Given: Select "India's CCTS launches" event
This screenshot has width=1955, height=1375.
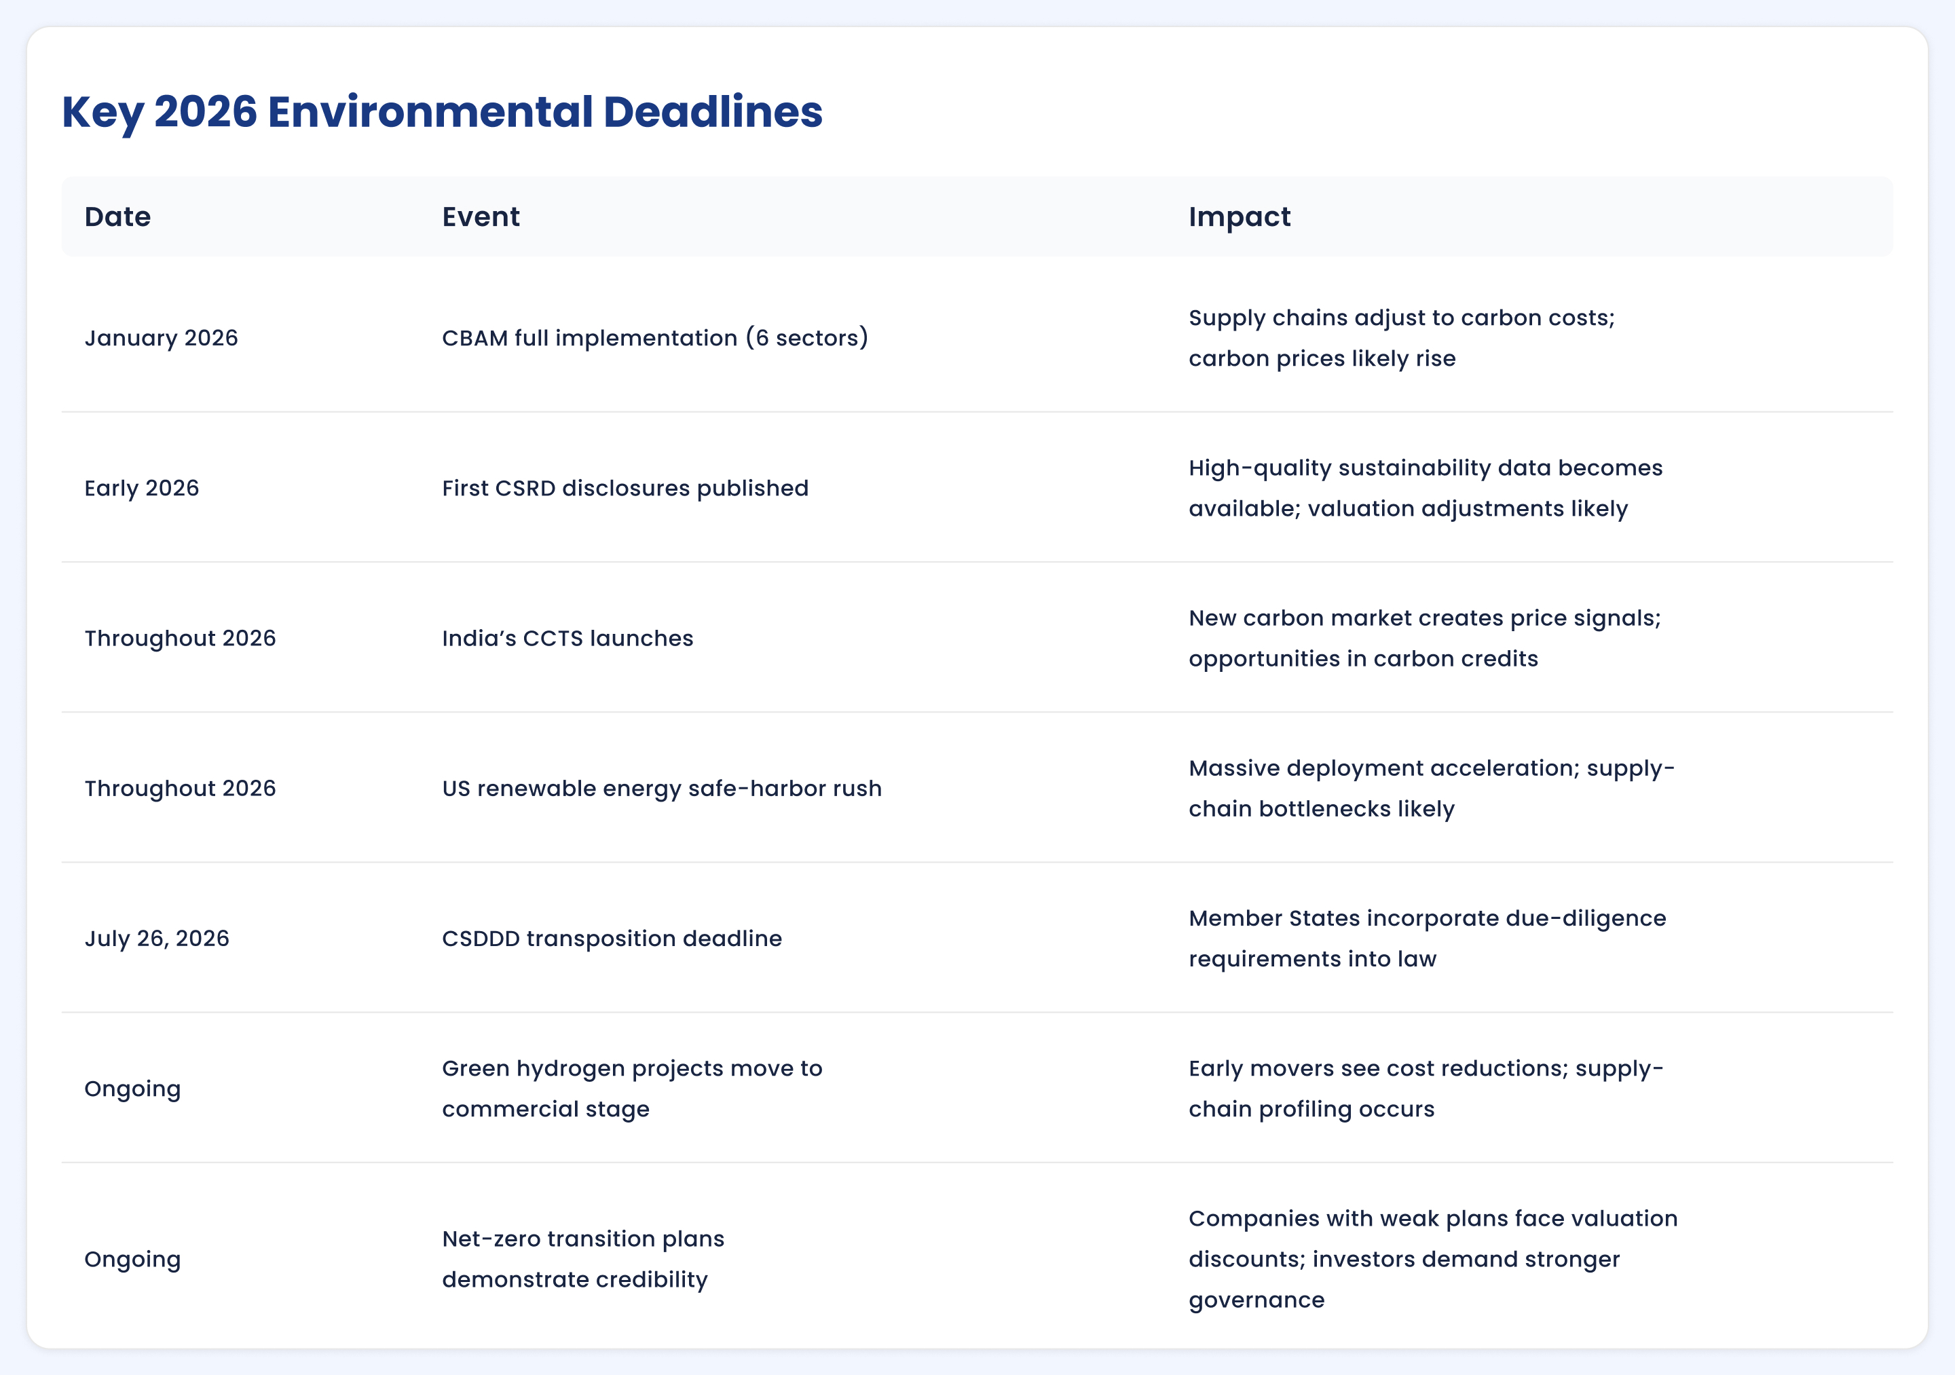Looking at the screenshot, I should click(x=568, y=638).
